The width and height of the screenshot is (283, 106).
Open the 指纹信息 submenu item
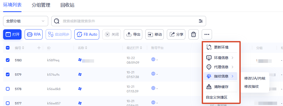tap(220, 76)
